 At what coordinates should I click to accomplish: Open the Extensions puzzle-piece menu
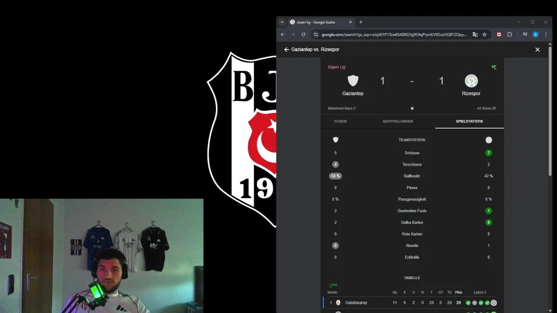coord(510,34)
